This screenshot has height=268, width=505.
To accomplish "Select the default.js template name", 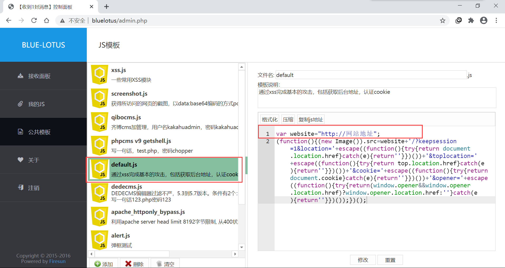I will [x=124, y=164].
